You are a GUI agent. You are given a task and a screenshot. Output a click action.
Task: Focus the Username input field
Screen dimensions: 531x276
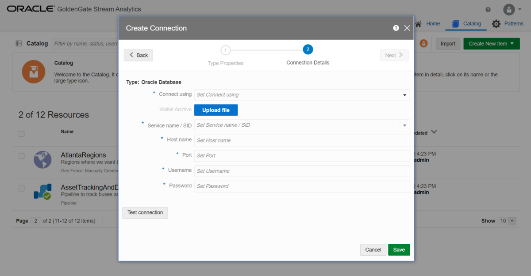pos(302,171)
